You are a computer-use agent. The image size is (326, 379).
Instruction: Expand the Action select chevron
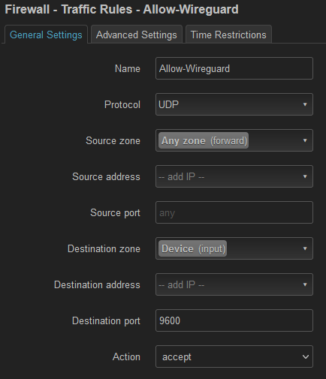tap(305, 357)
